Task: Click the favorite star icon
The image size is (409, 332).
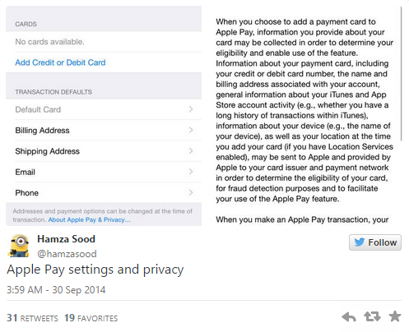Action: tap(395, 316)
